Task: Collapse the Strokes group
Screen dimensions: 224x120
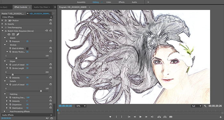Action: [5, 45]
